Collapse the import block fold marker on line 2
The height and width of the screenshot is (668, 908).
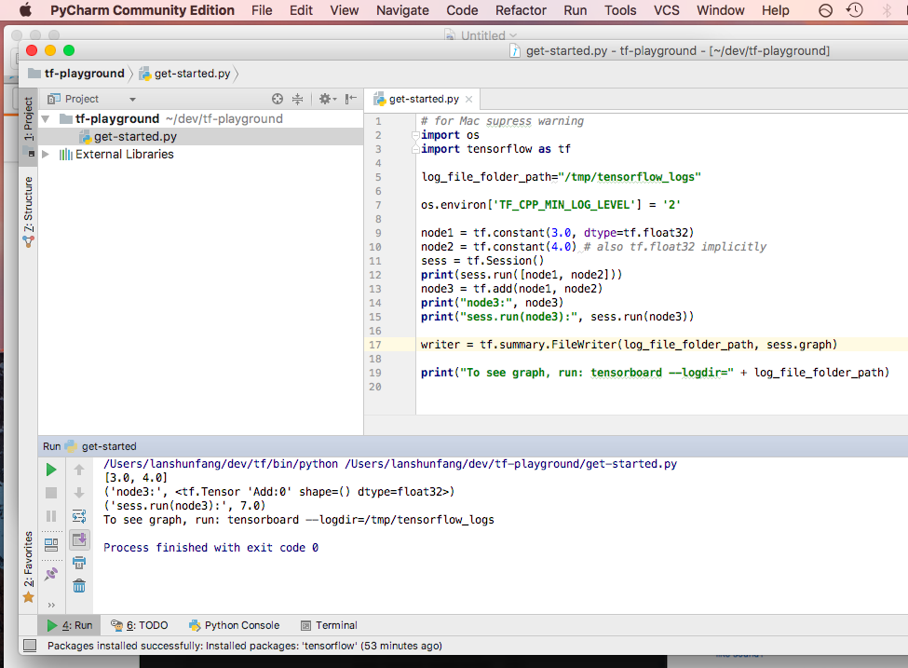coord(415,135)
